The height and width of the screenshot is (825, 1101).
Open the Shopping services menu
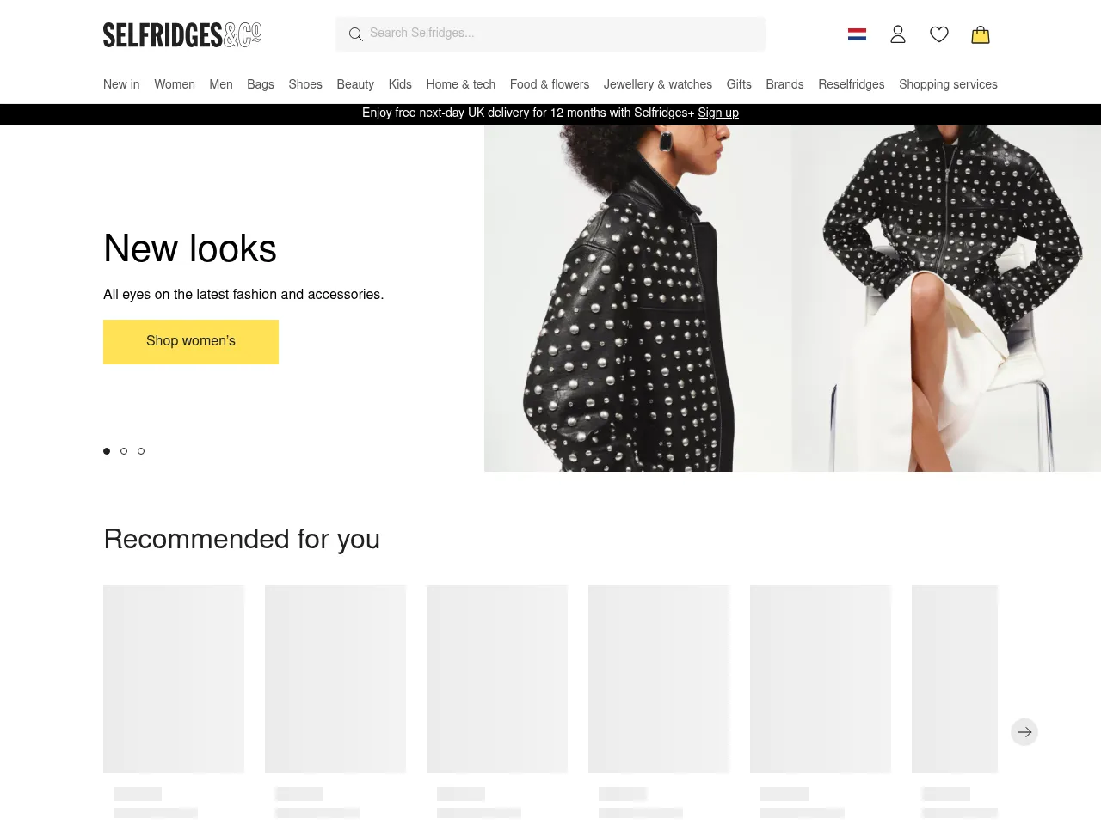[x=948, y=84]
